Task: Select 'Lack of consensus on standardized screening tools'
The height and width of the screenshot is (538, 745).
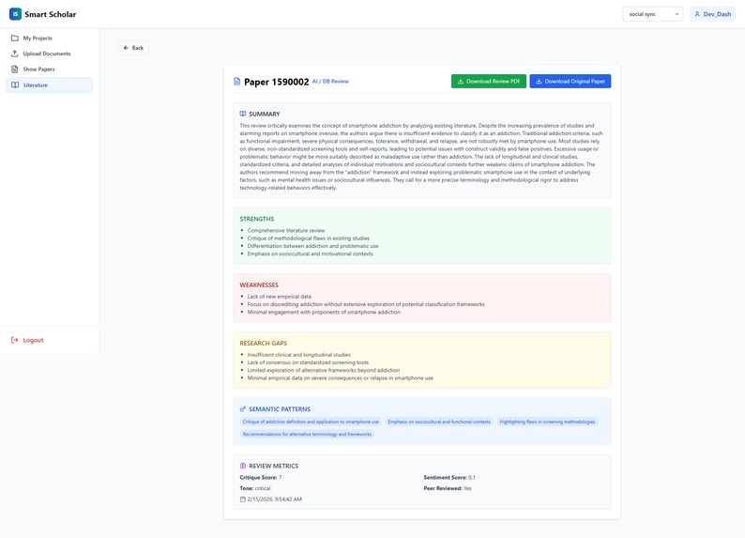Action: (x=308, y=362)
